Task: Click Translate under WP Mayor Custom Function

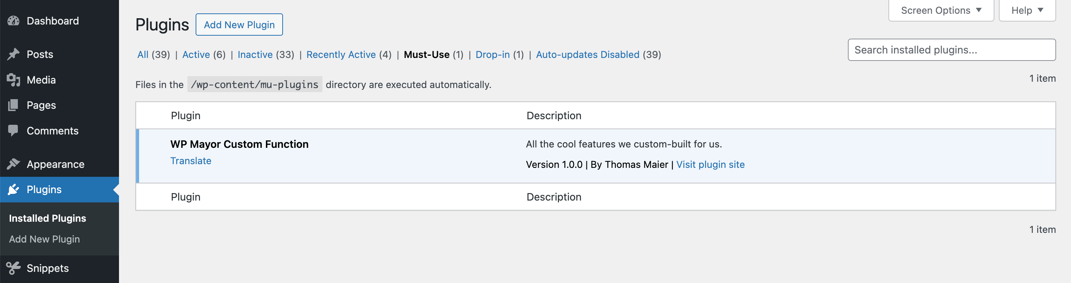Action: tap(191, 161)
